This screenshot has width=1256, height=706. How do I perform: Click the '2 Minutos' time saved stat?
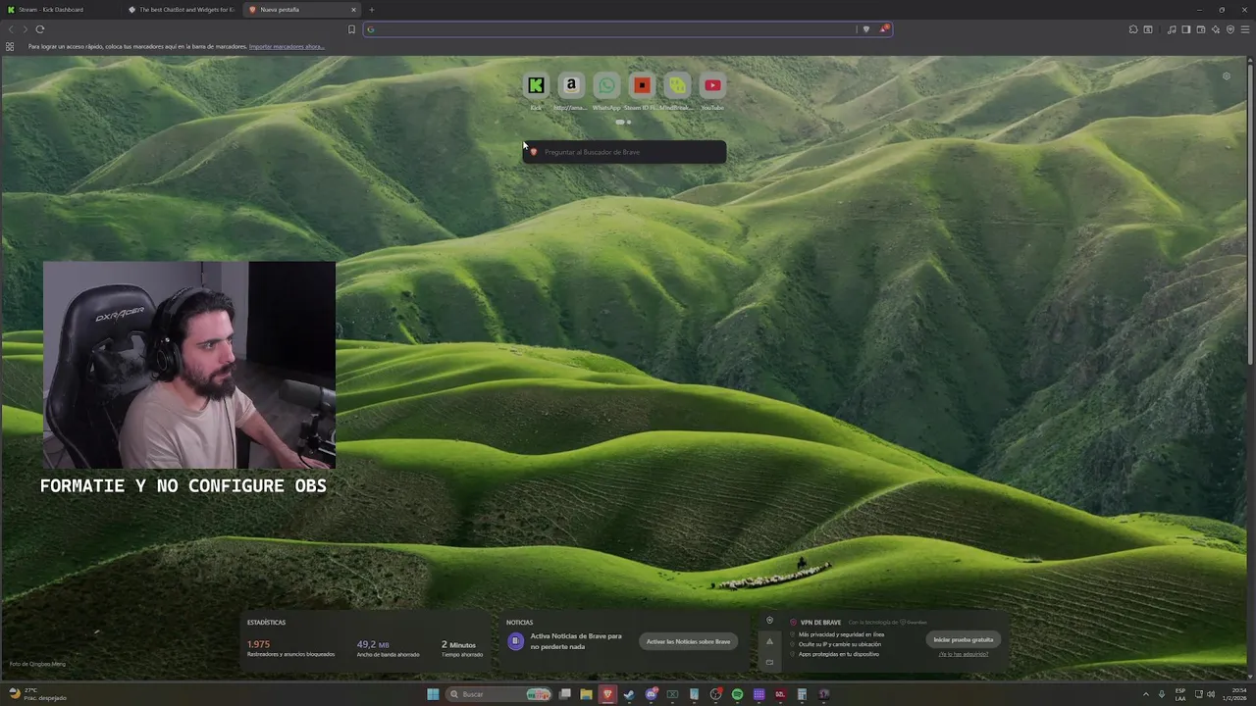pos(458,644)
